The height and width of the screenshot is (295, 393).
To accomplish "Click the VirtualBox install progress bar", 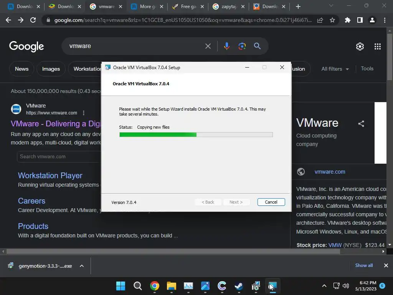I will point(196,135).
